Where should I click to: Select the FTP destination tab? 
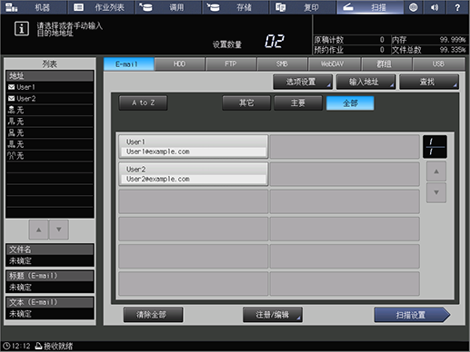231,64
